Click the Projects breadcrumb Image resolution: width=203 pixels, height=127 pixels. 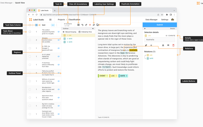tap(61, 20)
